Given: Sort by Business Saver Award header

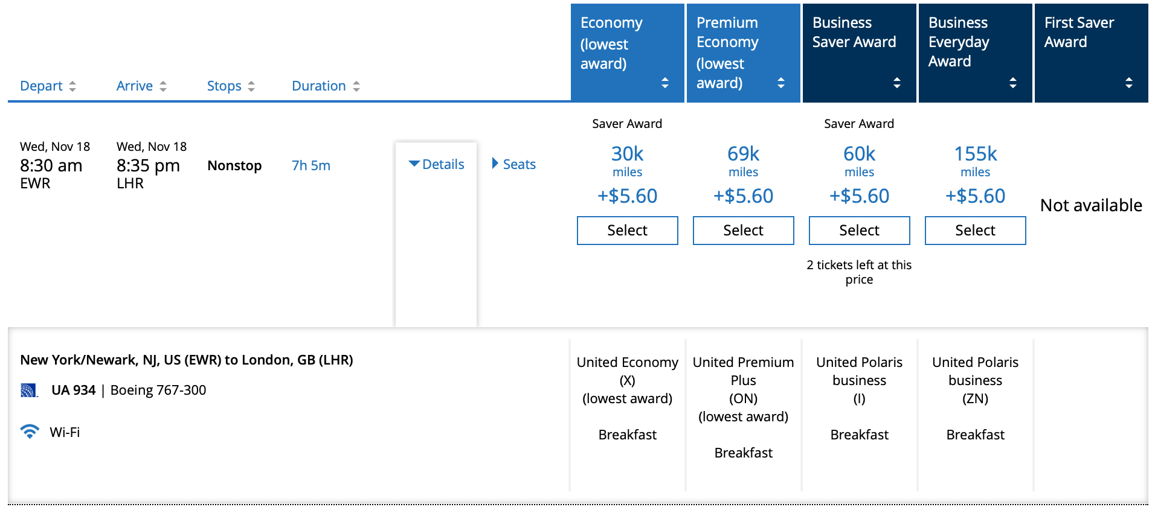Looking at the screenshot, I should tap(860, 53).
